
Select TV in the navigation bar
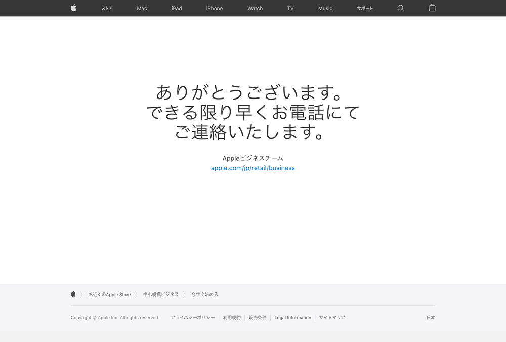click(290, 9)
